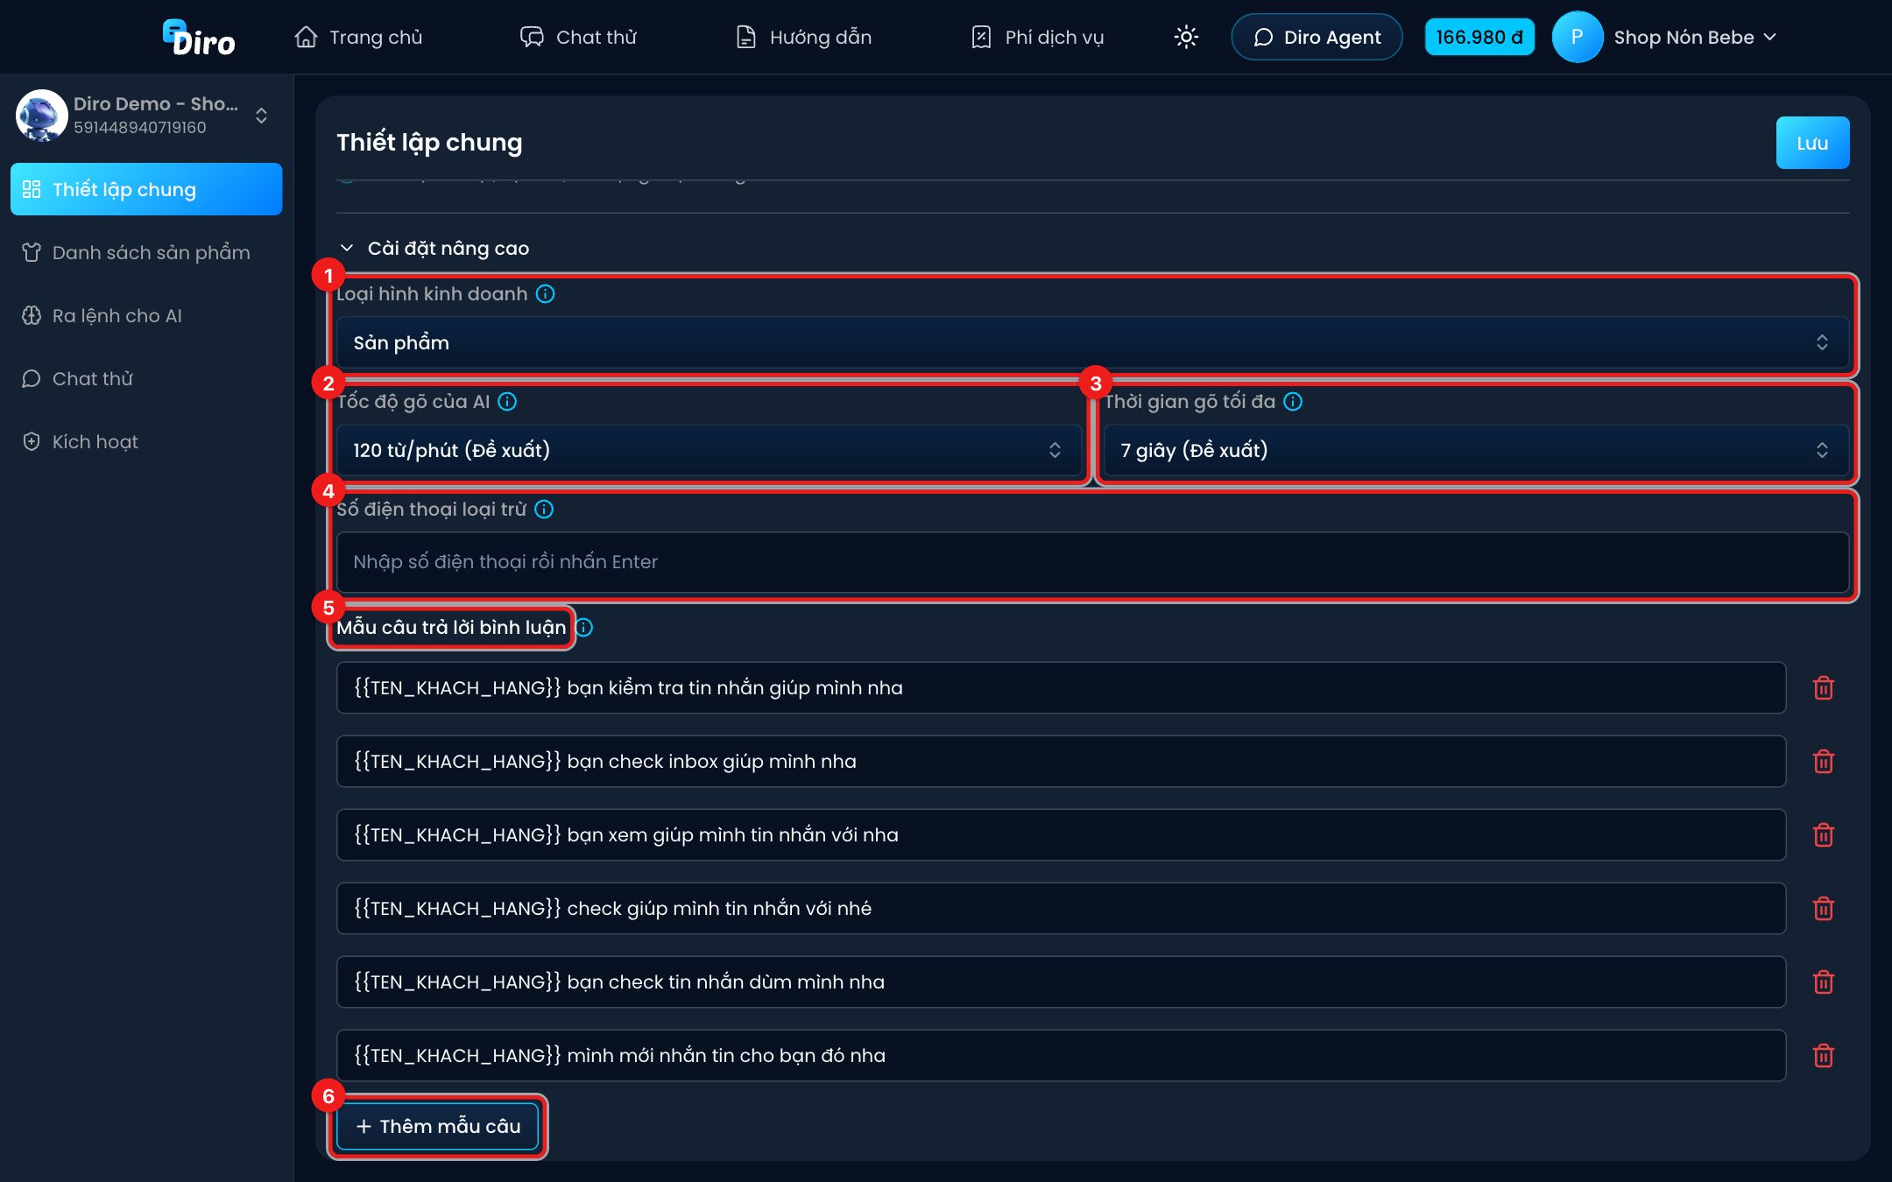
Task: Open the Shop Nón Bebe account menu
Action: tap(1694, 37)
